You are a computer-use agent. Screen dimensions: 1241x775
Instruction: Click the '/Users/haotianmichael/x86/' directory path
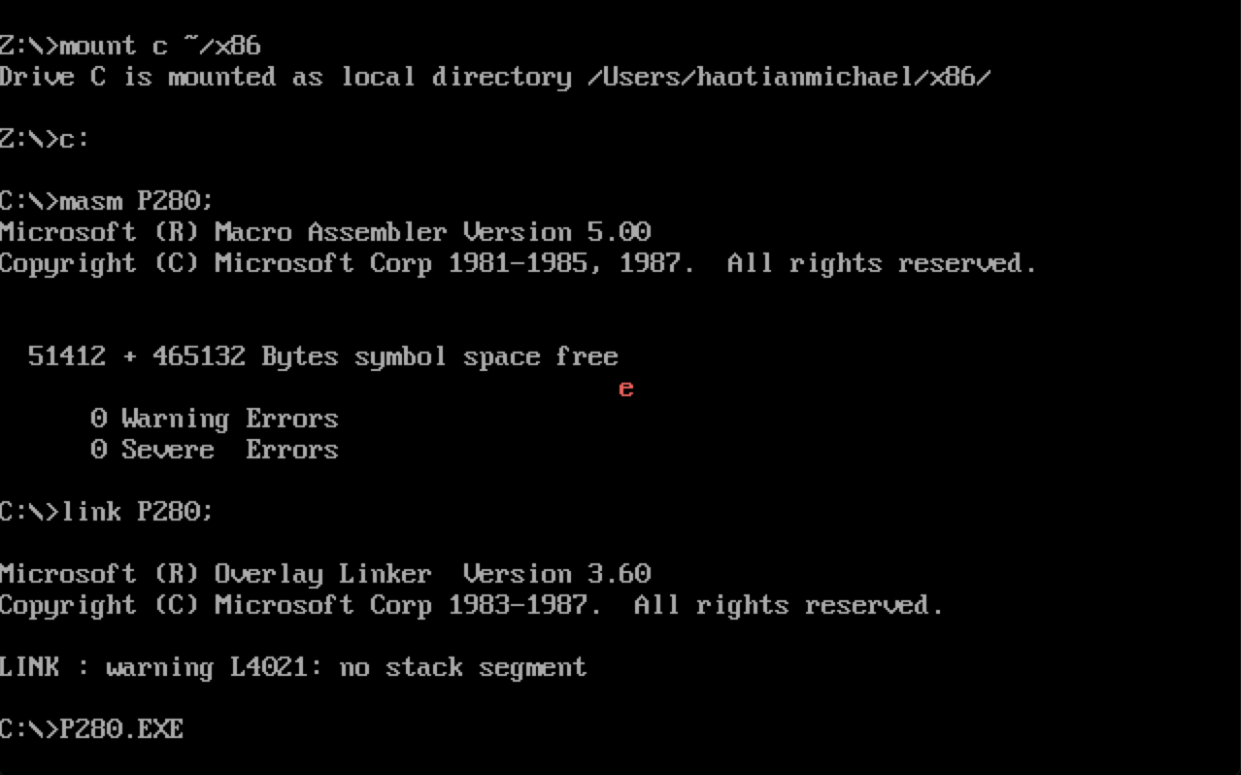[788, 77]
